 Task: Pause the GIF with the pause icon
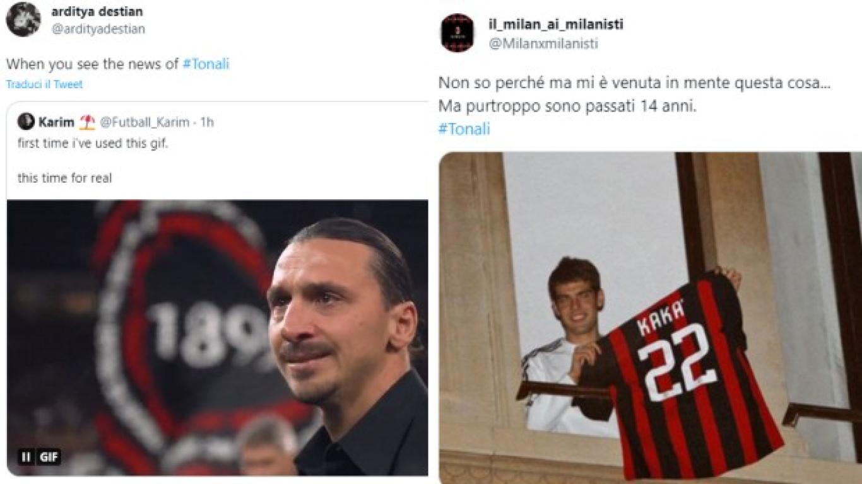click(27, 457)
